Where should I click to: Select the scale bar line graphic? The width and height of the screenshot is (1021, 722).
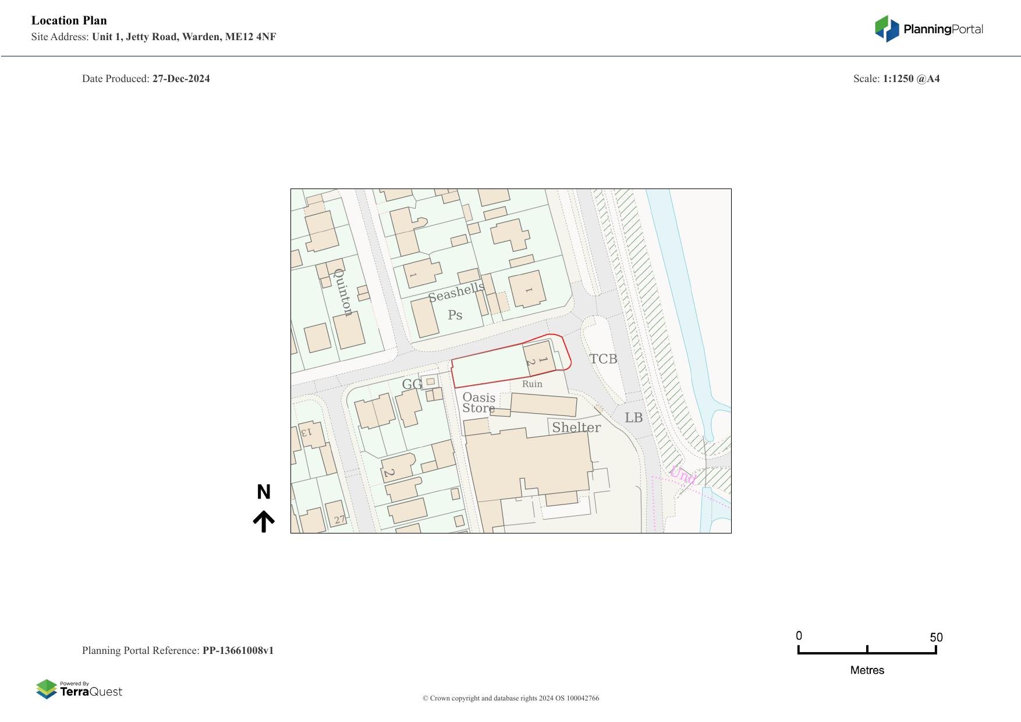click(x=867, y=652)
